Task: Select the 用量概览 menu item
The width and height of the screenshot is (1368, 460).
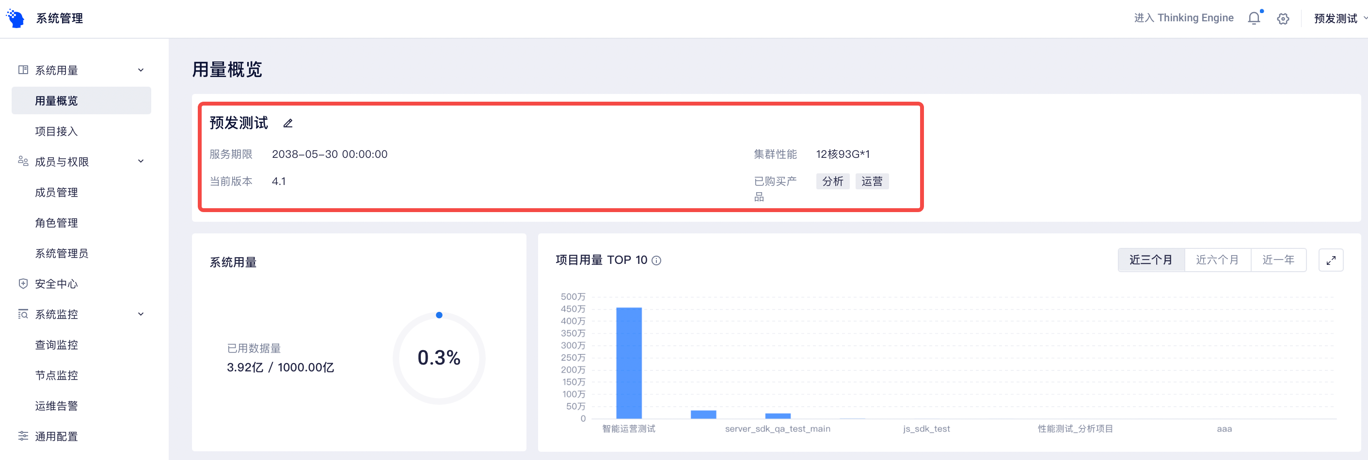Action: point(81,101)
